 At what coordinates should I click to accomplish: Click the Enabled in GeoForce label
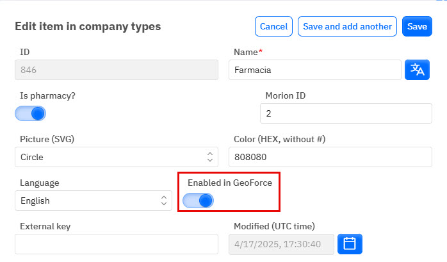coord(229,183)
